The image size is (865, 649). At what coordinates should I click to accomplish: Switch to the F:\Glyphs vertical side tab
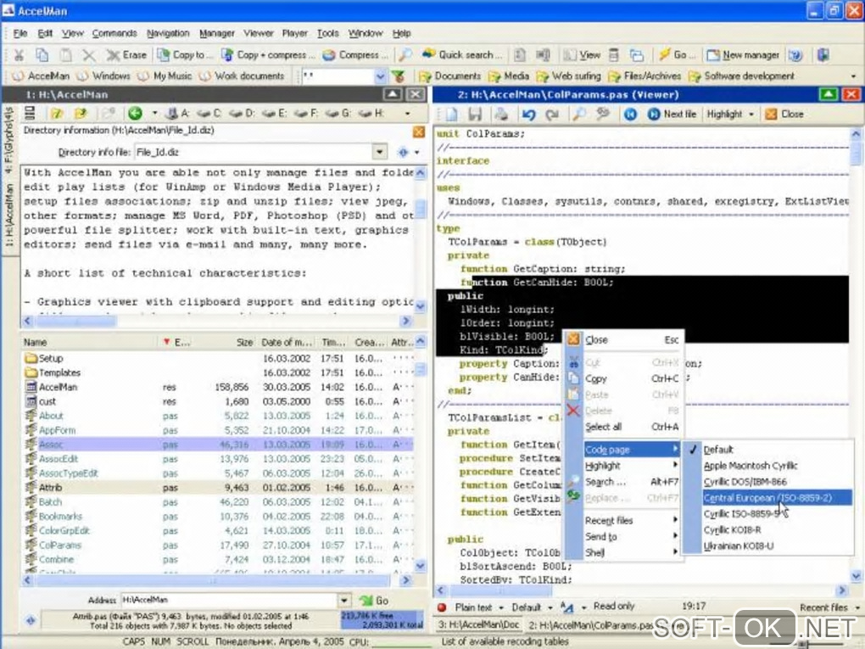[x=8, y=140]
